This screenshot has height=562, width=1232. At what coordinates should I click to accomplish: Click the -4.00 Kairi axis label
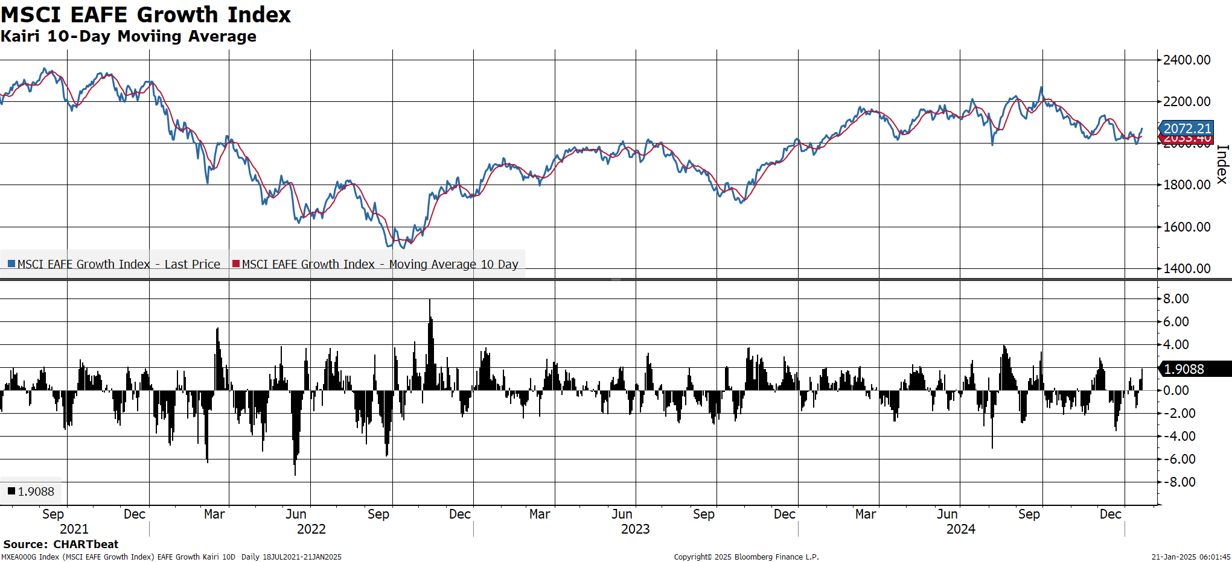[1179, 436]
